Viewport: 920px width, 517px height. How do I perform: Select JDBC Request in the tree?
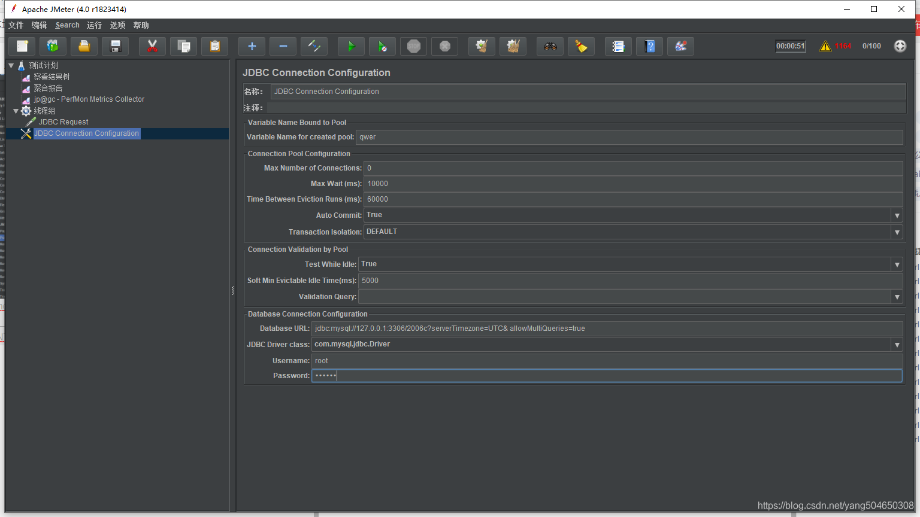[63, 122]
